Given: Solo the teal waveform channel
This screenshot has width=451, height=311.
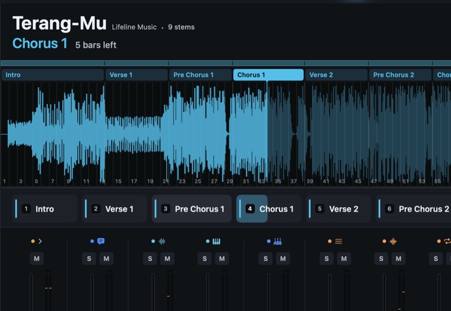Looking at the screenshot, I should coord(150,259).
